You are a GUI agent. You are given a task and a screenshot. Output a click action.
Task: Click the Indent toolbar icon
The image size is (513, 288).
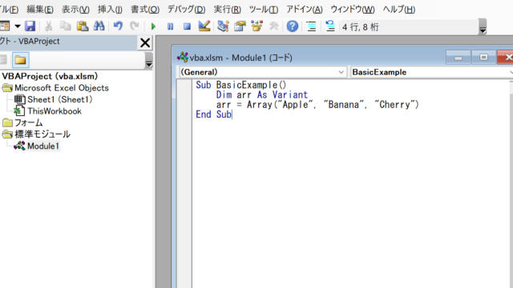tap(312, 26)
